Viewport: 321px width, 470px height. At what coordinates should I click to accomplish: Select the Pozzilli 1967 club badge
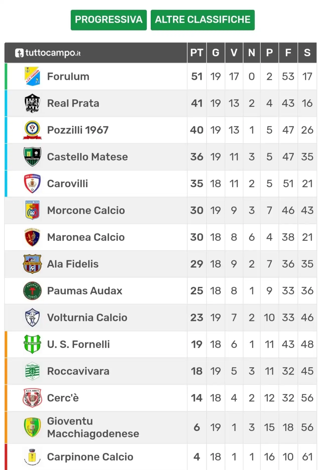click(x=32, y=130)
